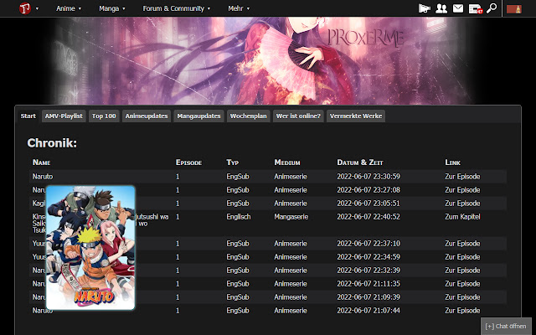Screen dimensions: 536x335
Task: Expand the Anime dropdown menu
Action: point(69,8)
